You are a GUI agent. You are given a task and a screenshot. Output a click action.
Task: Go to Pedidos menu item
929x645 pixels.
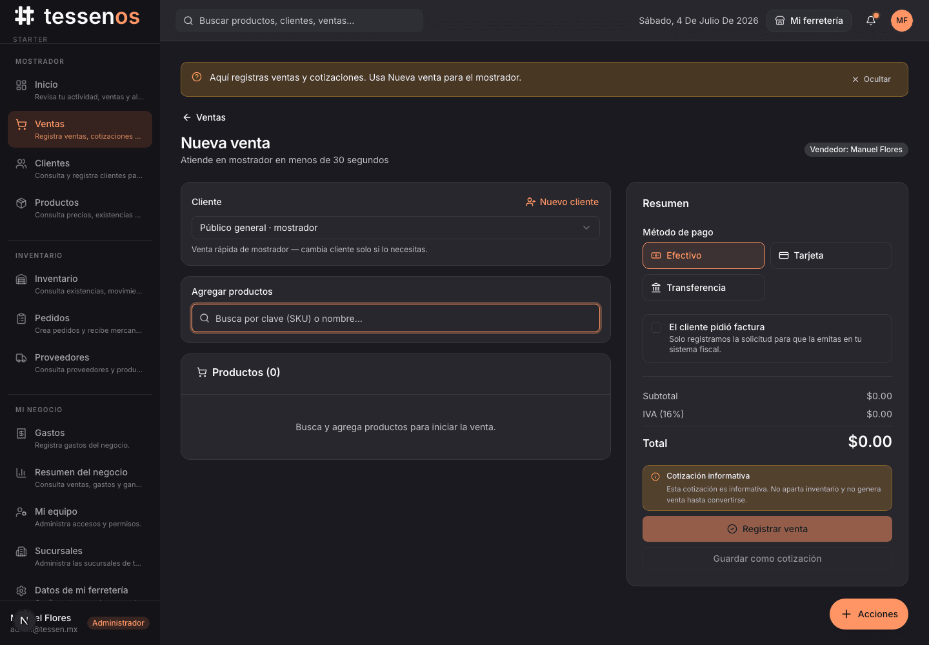80,324
